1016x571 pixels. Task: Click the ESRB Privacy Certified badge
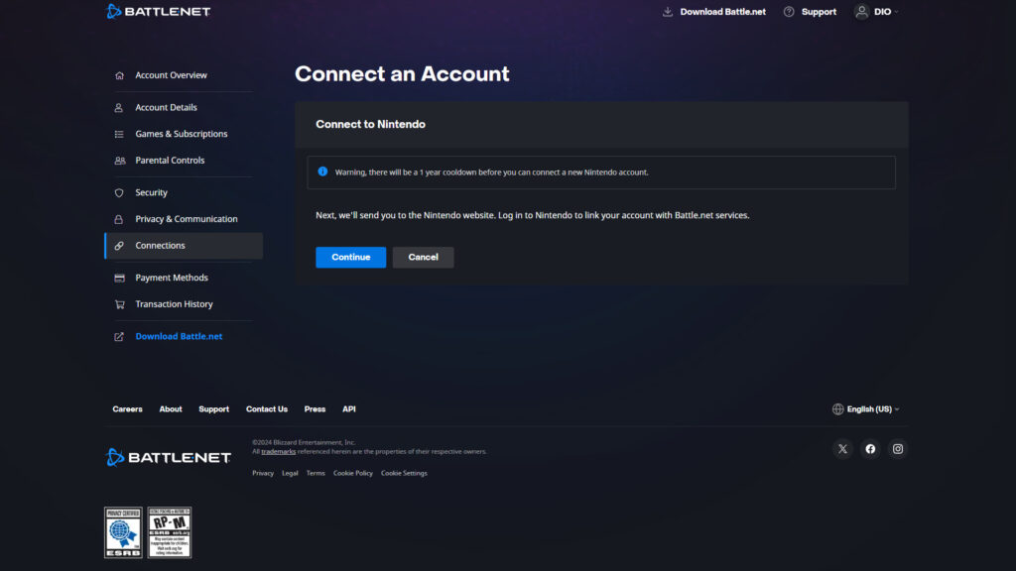tap(123, 532)
